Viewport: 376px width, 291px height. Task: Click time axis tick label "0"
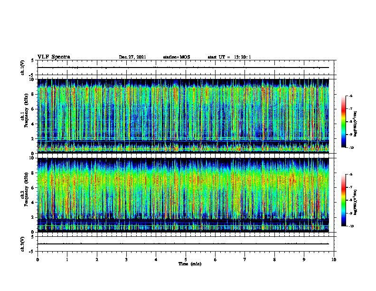point(38,260)
